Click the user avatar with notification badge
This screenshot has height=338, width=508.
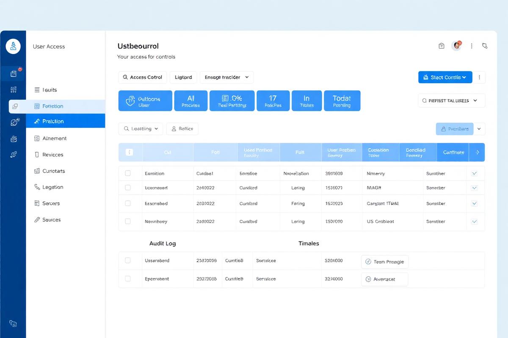point(456,46)
